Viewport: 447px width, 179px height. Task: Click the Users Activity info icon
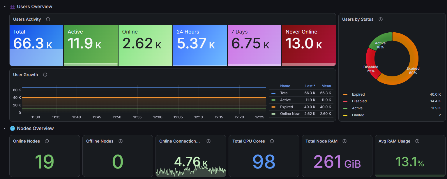[x=48, y=19]
